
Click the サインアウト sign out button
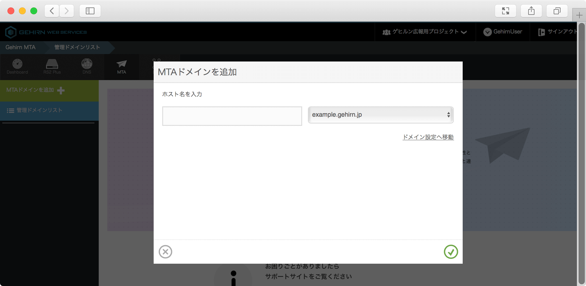(x=558, y=32)
